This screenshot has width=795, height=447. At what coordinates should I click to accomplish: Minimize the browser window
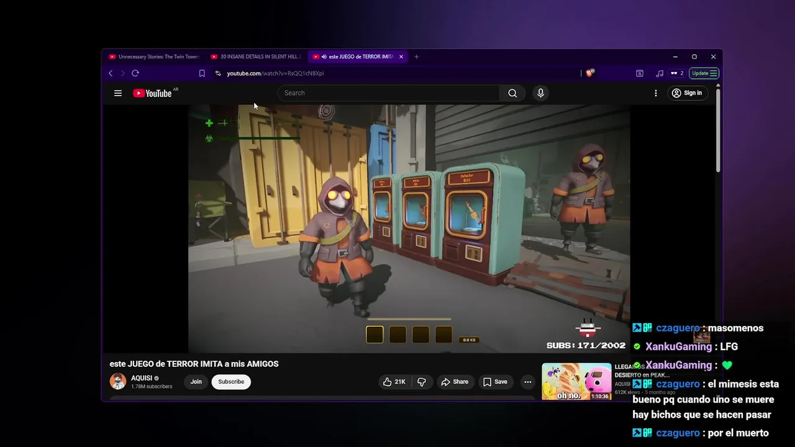click(x=675, y=56)
